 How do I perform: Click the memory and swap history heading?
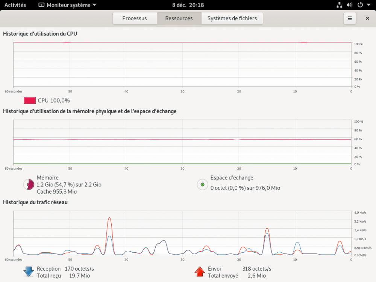90,111
